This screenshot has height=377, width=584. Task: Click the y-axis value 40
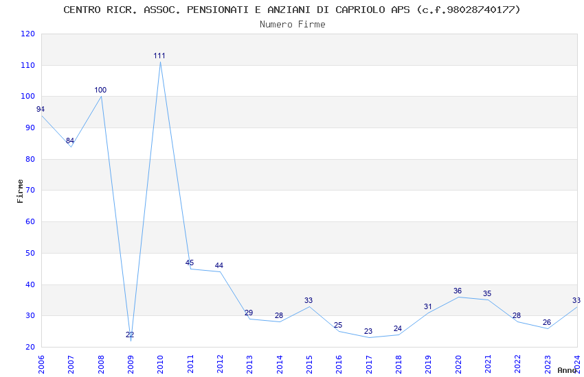coord(30,285)
